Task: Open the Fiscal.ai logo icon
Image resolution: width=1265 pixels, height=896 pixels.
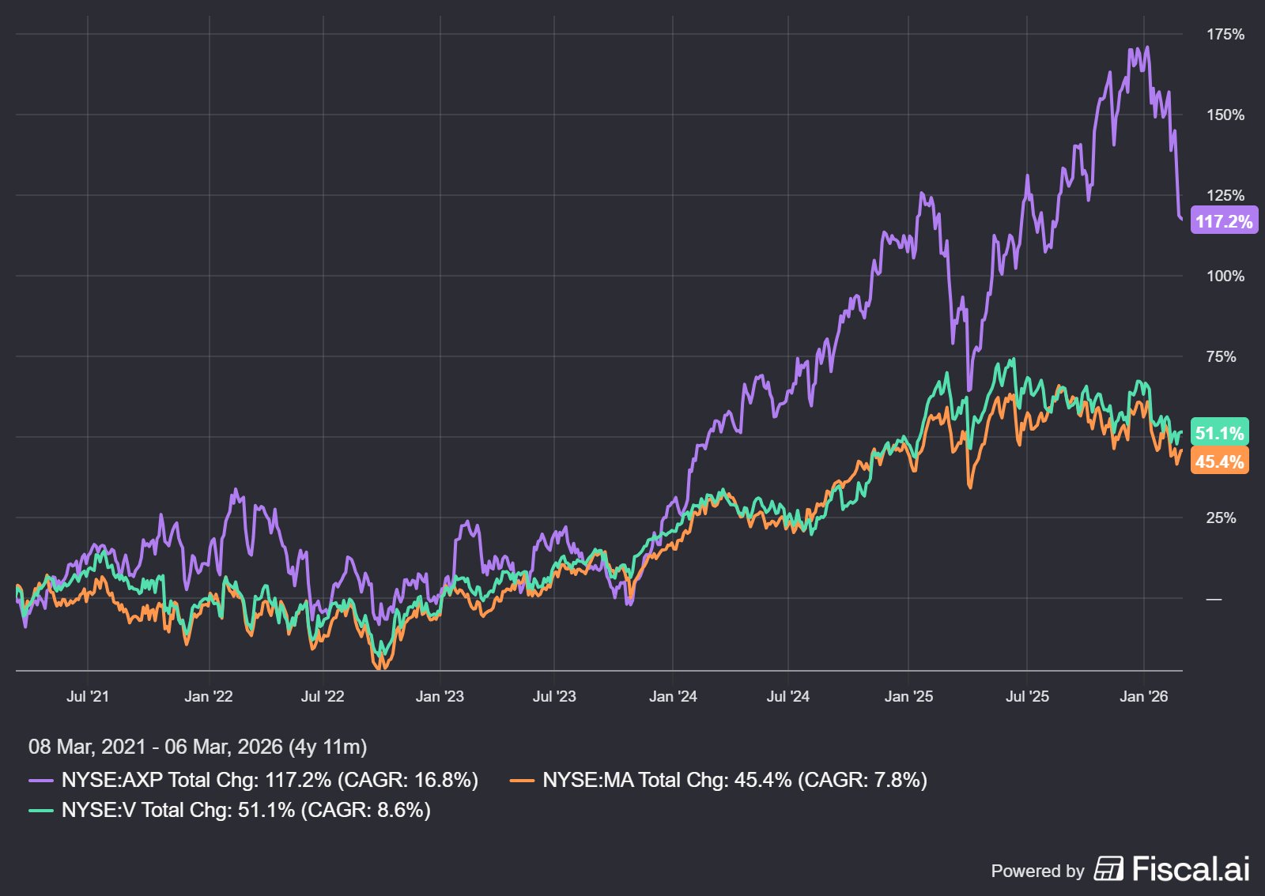Action: (x=1108, y=868)
